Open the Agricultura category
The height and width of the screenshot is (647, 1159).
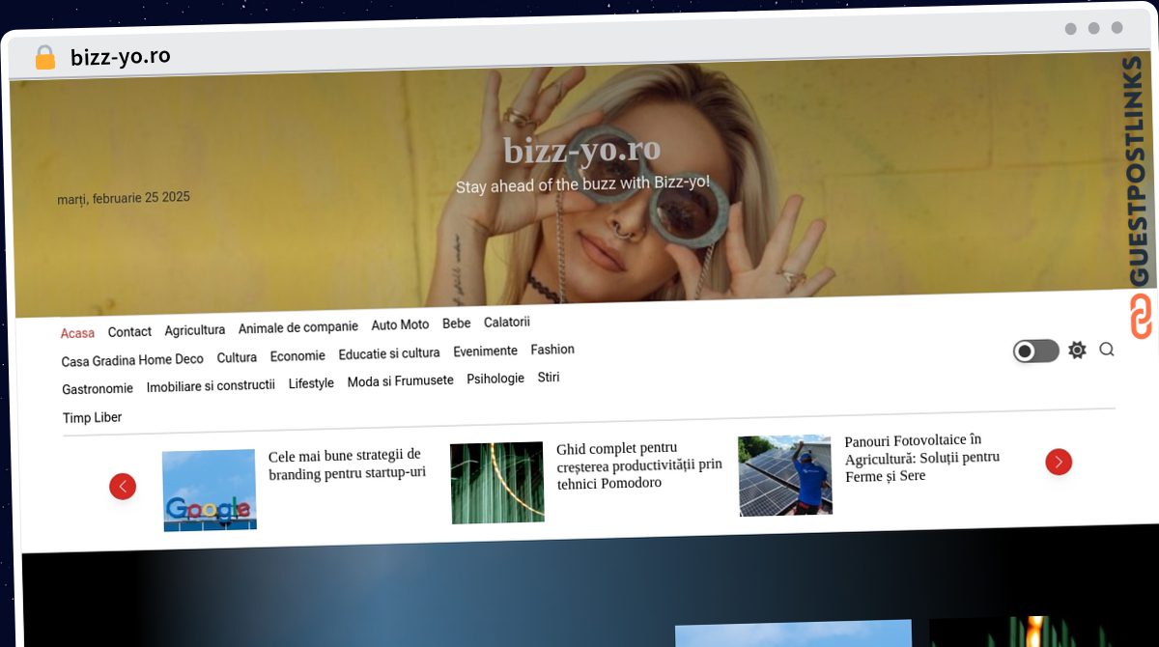click(194, 330)
